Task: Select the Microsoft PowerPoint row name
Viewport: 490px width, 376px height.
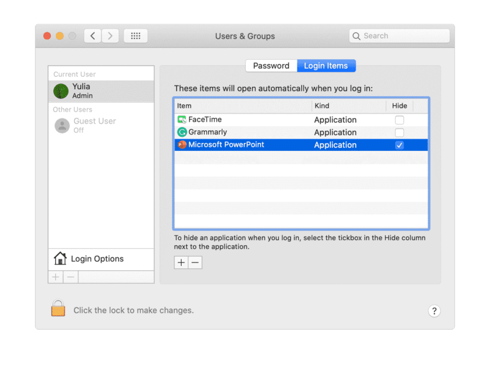Action: pyautogui.click(x=226, y=145)
